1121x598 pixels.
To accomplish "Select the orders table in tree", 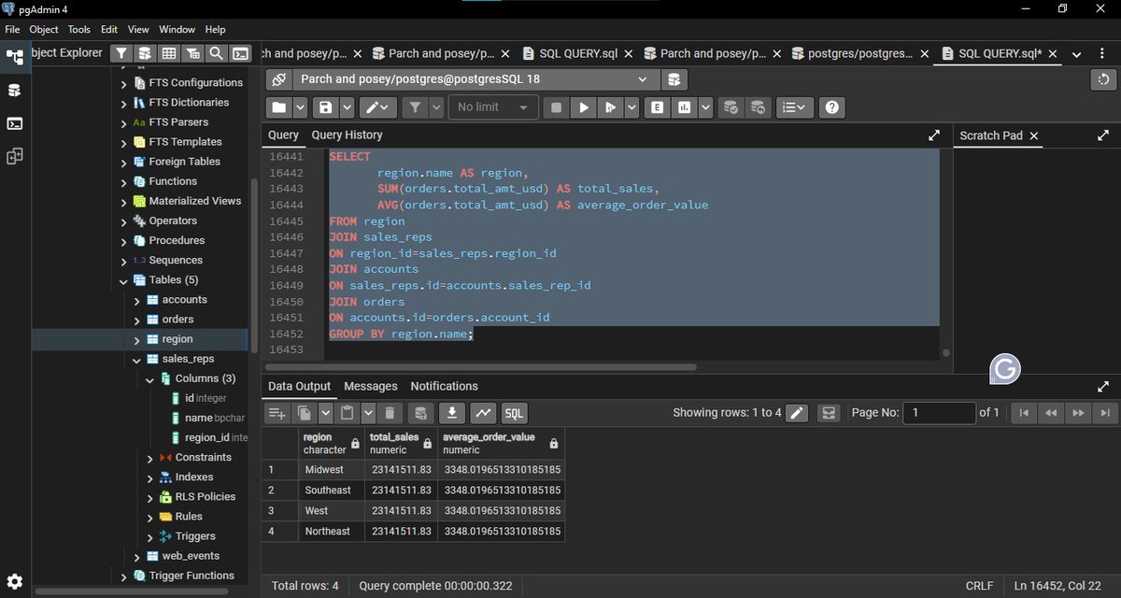I will (177, 320).
